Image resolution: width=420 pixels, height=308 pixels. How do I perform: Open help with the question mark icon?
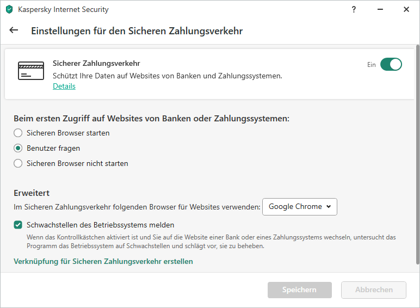(354, 9)
